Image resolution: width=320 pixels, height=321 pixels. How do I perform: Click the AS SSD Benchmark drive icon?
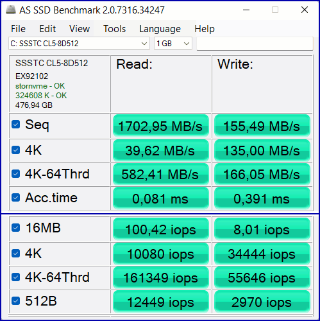(10, 10)
